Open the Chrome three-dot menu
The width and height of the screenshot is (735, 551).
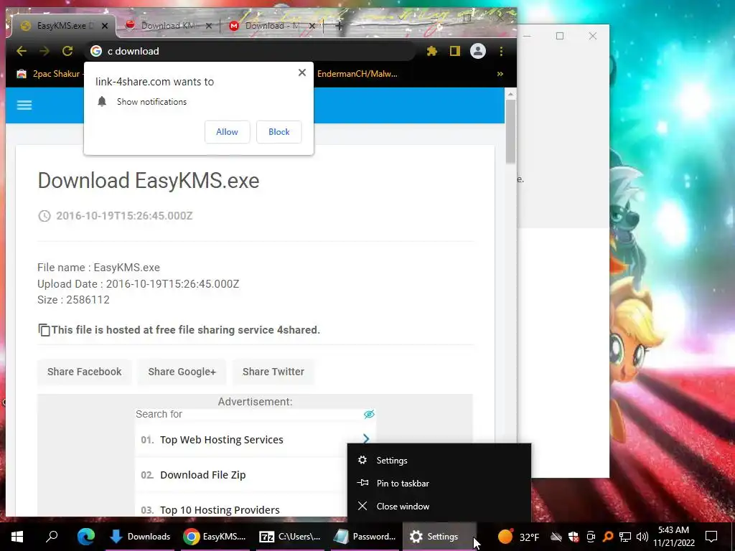[501, 51]
